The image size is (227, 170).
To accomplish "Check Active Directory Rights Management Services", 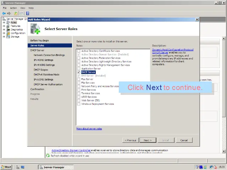I will coord(79,65).
